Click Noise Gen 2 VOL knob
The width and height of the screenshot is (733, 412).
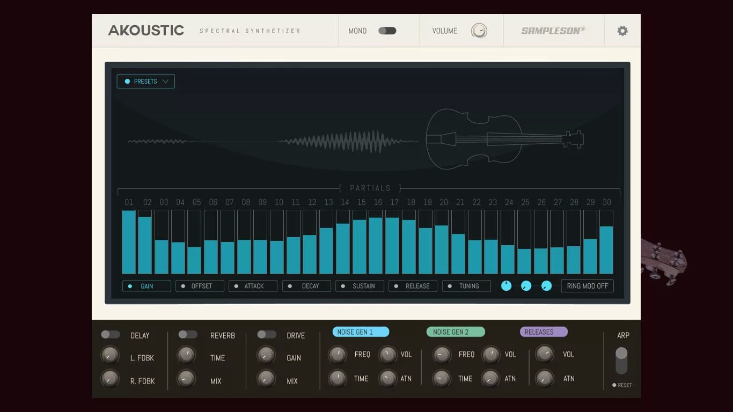[x=490, y=354]
